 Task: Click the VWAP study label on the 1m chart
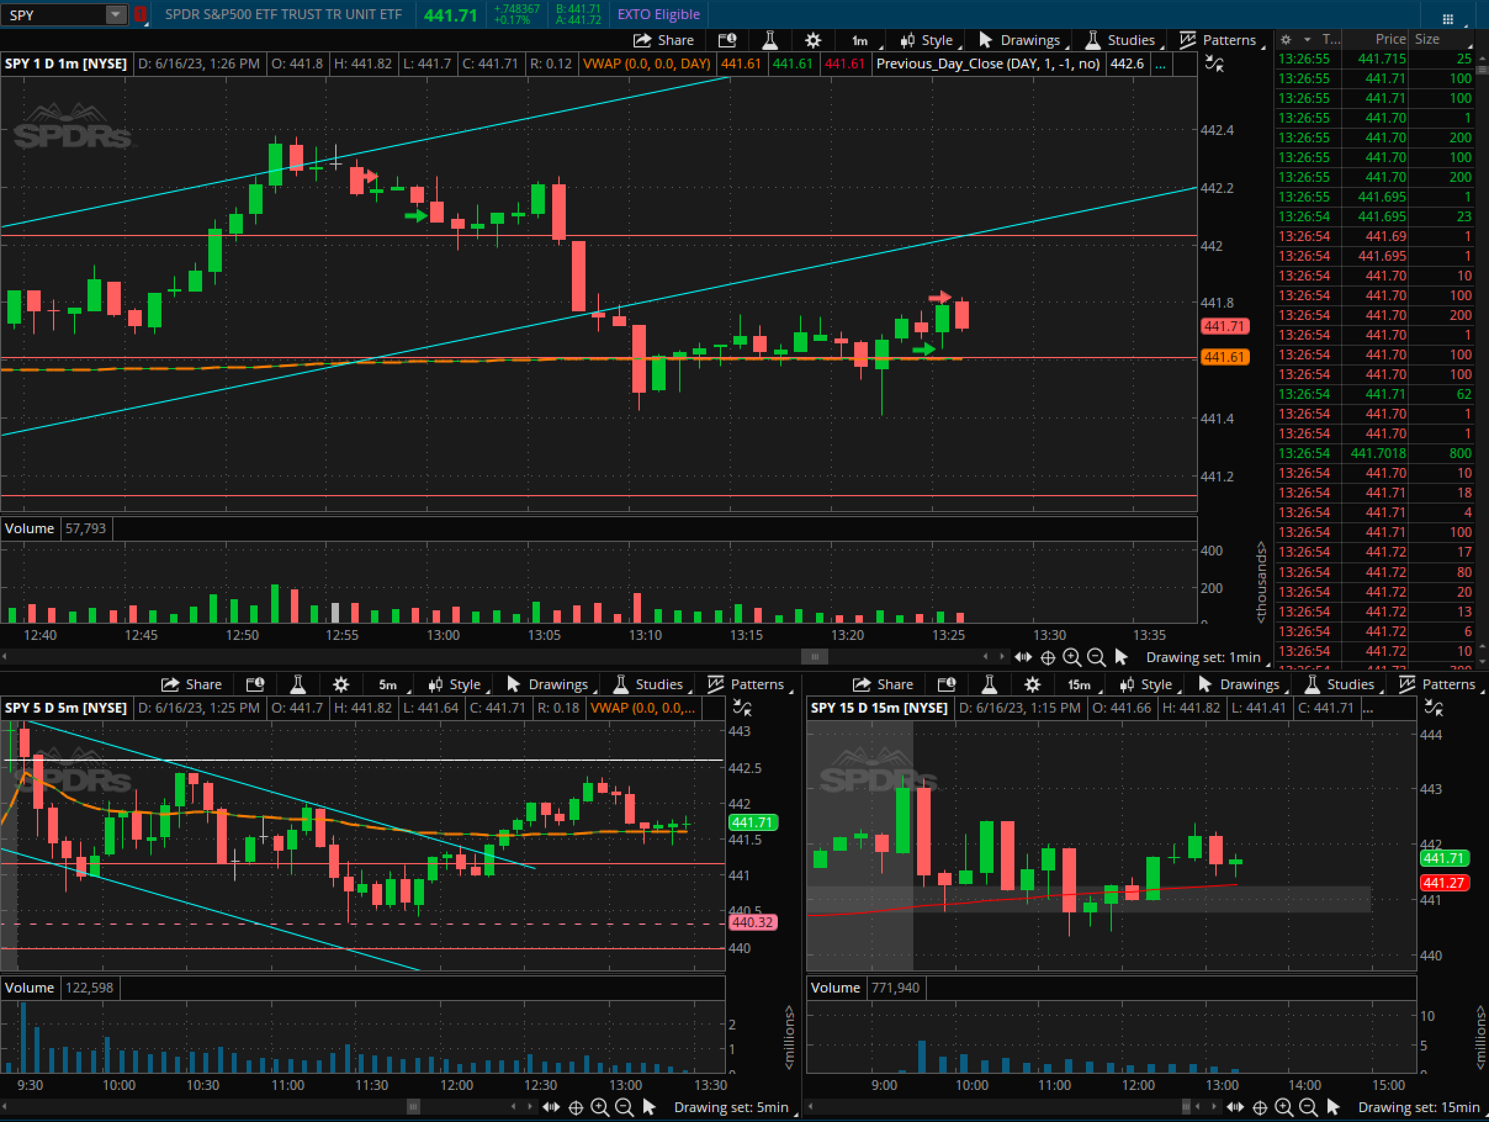tap(647, 64)
